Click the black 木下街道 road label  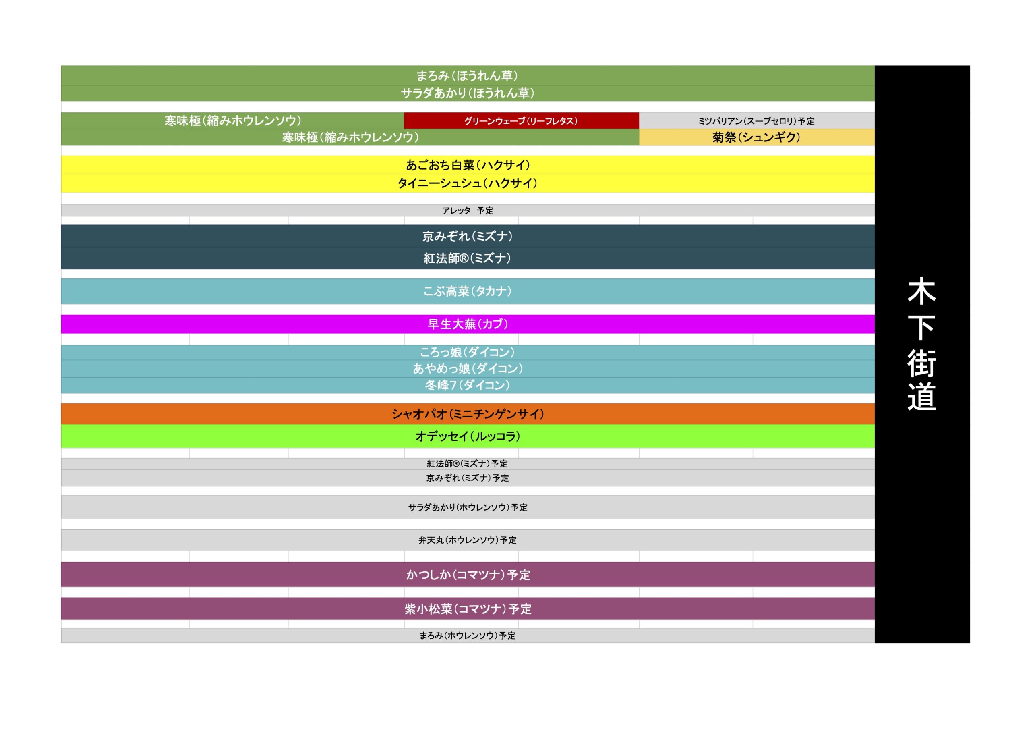(922, 354)
